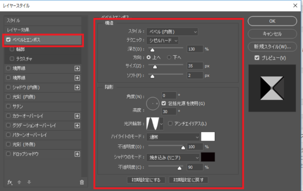Toggle the プレビュー checkbox
Viewport: 303px width, 191px height.
click(x=257, y=58)
